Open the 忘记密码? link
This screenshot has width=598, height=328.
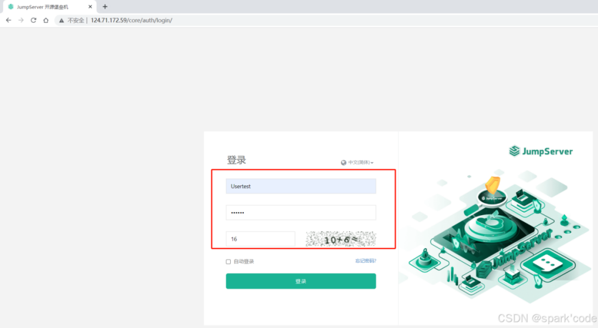point(366,261)
